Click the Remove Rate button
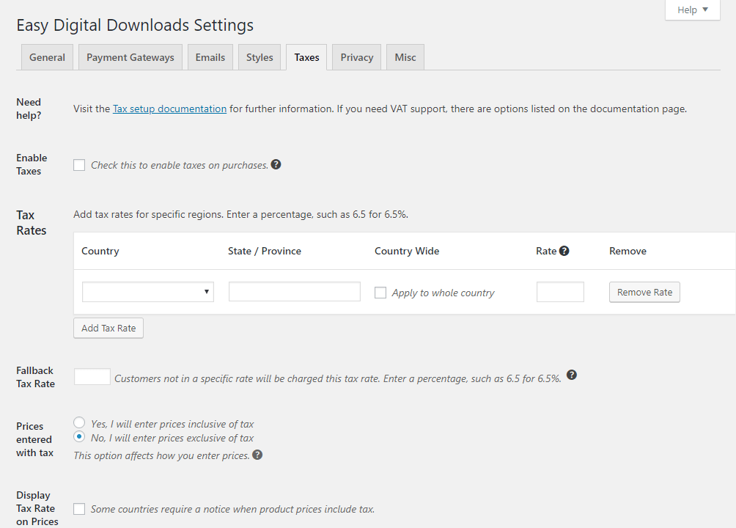This screenshot has width=736, height=528. [x=644, y=292]
